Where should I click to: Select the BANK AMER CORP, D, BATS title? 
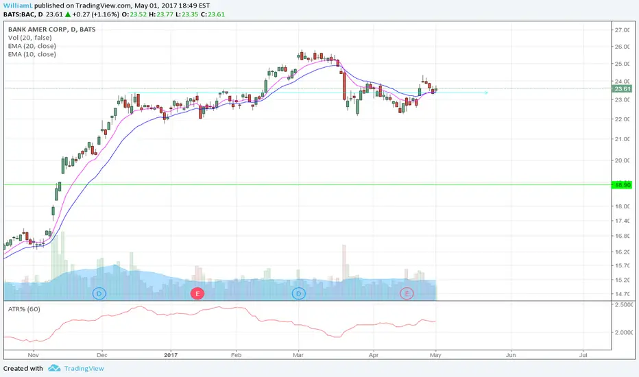[51, 29]
